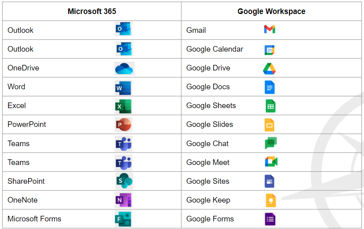Select the Google Forms icon
The image size is (364, 229).
click(270, 219)
